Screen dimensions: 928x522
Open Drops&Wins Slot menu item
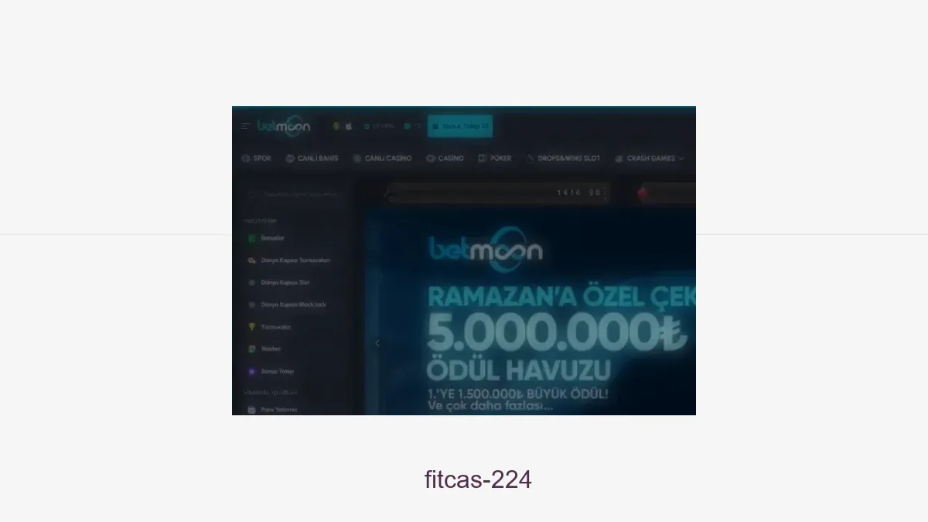(563, 159)
